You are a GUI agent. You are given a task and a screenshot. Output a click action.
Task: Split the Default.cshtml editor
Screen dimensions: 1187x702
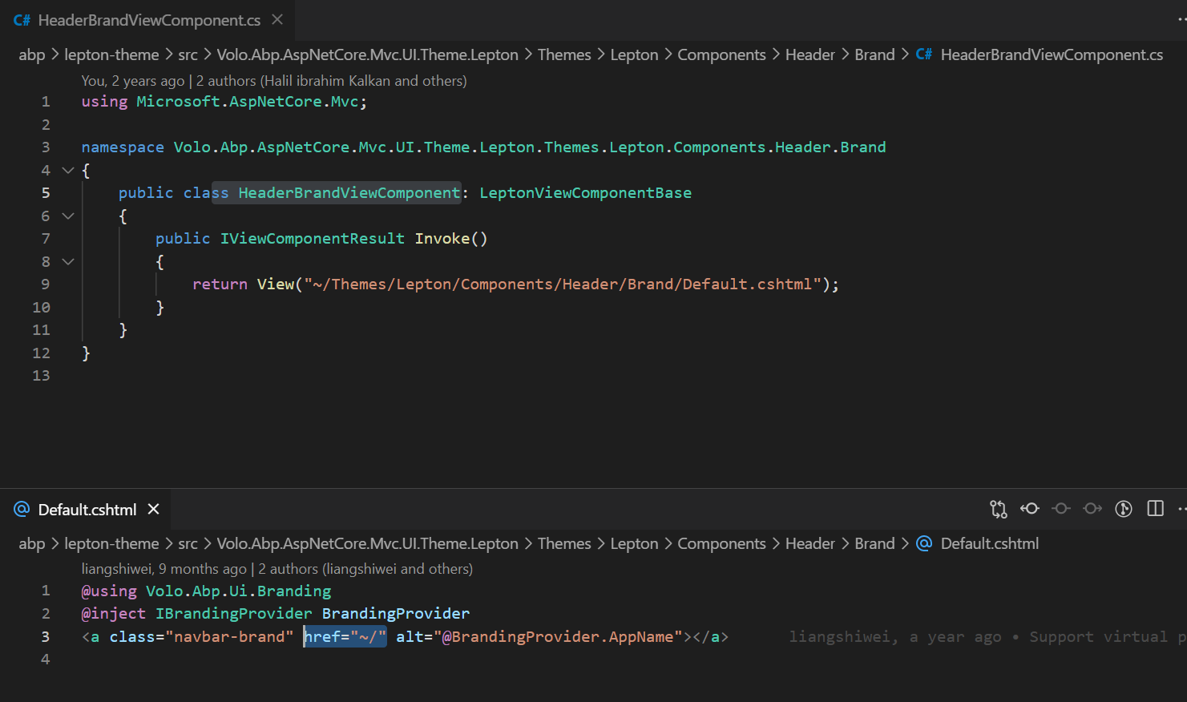1155,509
